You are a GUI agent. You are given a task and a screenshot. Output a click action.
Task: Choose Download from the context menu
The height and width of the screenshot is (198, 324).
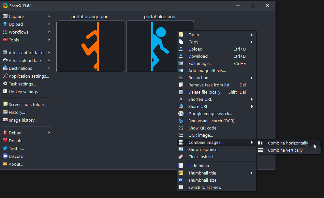(x=216, y=56)
